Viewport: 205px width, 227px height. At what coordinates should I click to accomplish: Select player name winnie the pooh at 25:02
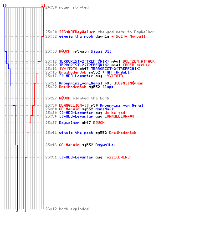76,36
